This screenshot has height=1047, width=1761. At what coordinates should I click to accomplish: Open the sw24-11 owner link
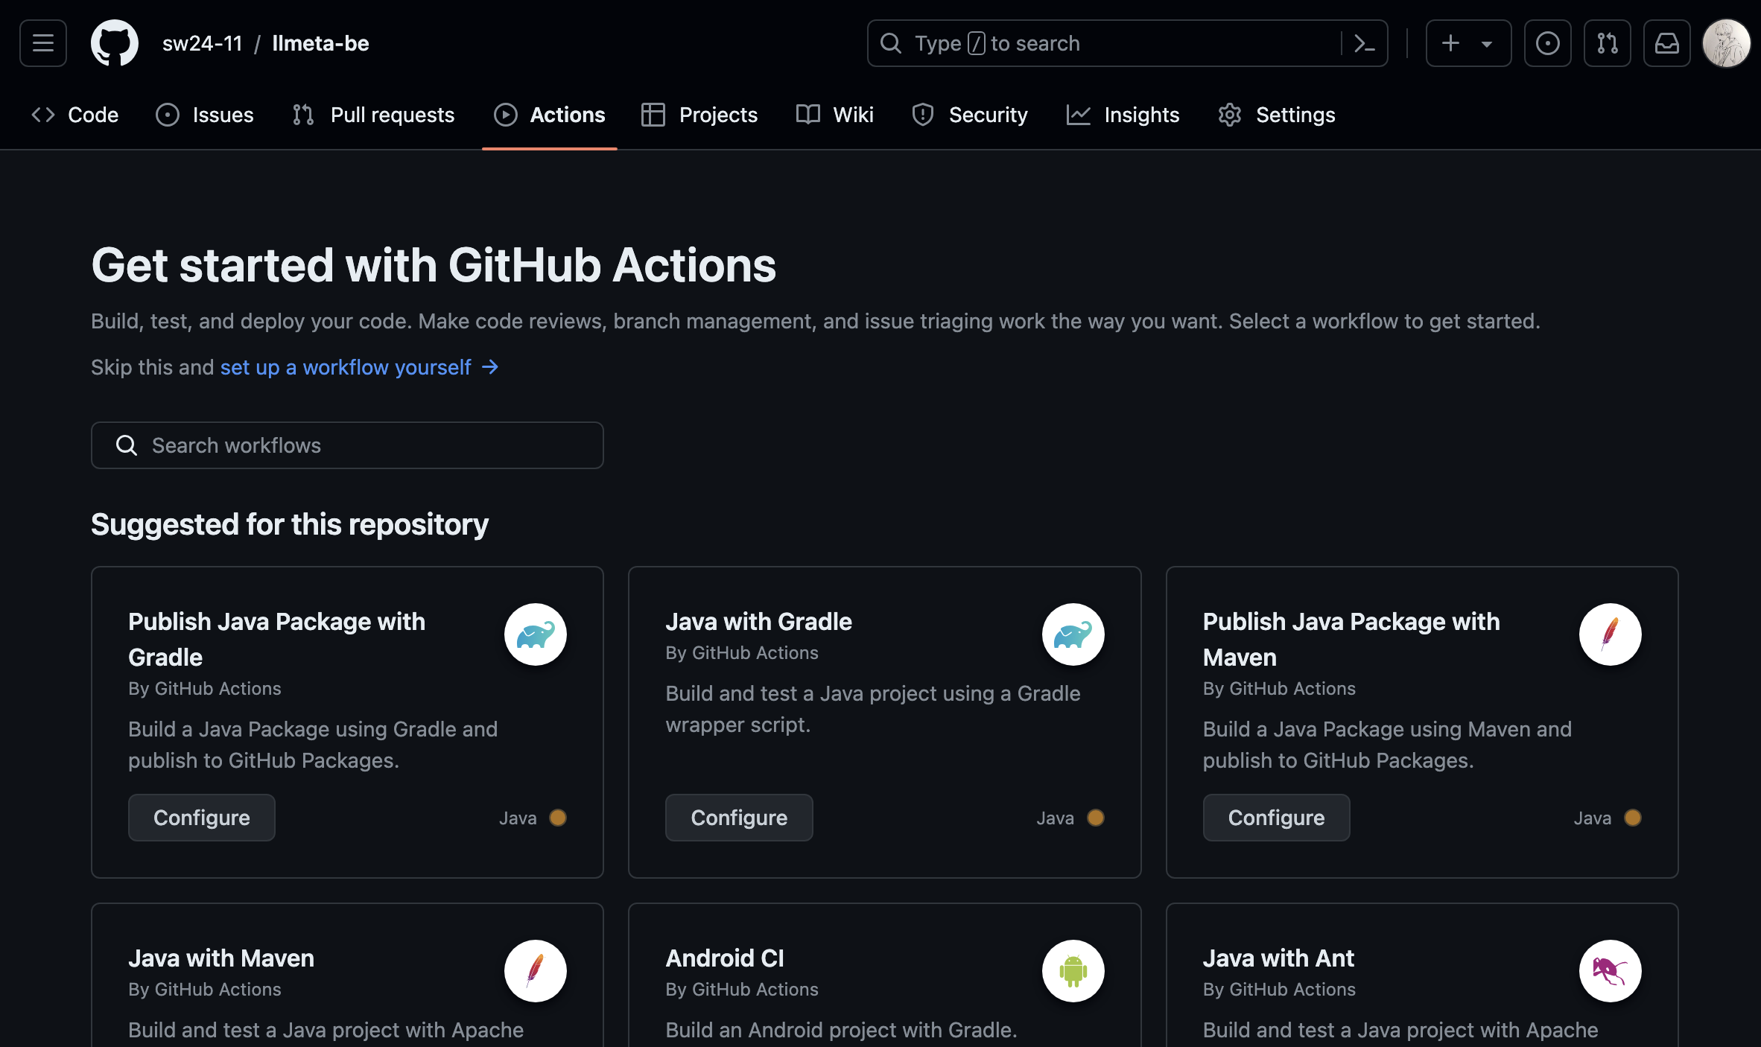(203, 43)
